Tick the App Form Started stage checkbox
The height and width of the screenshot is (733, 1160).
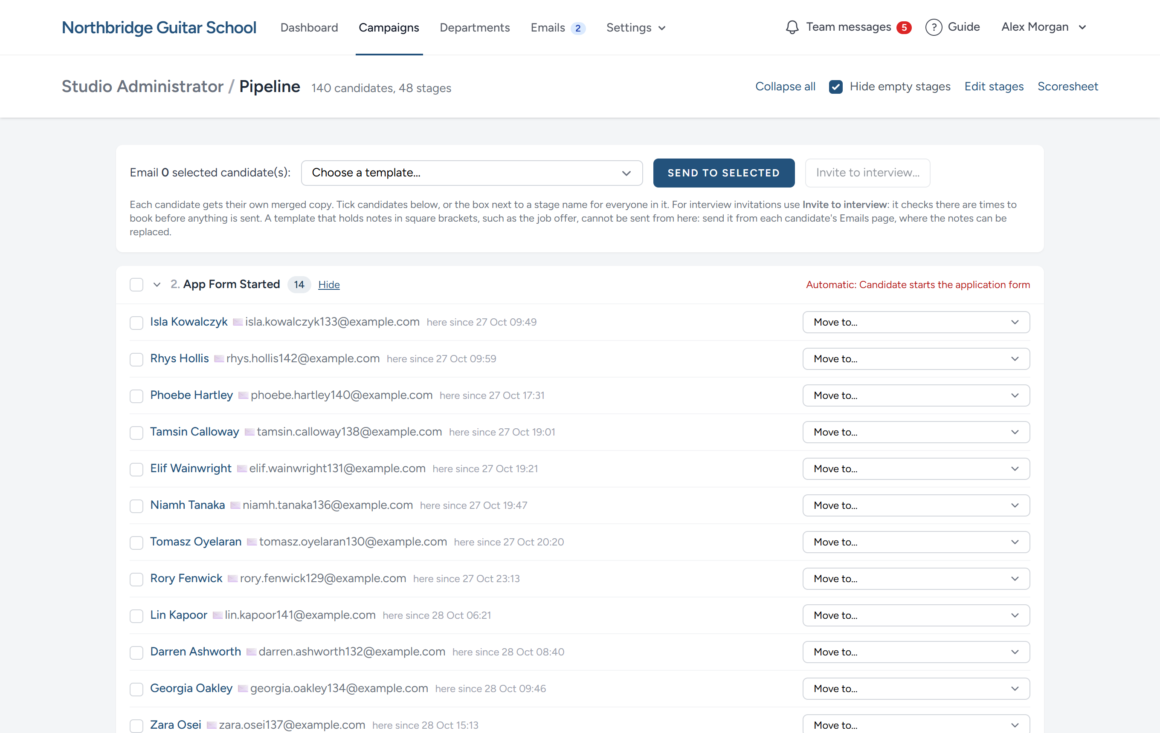pos(136,284)
